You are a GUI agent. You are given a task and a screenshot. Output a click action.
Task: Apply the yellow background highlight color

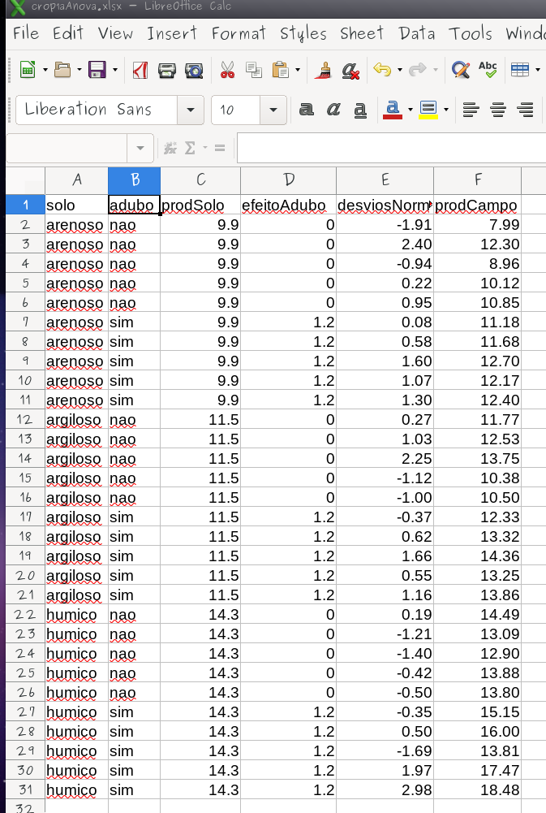428,110
